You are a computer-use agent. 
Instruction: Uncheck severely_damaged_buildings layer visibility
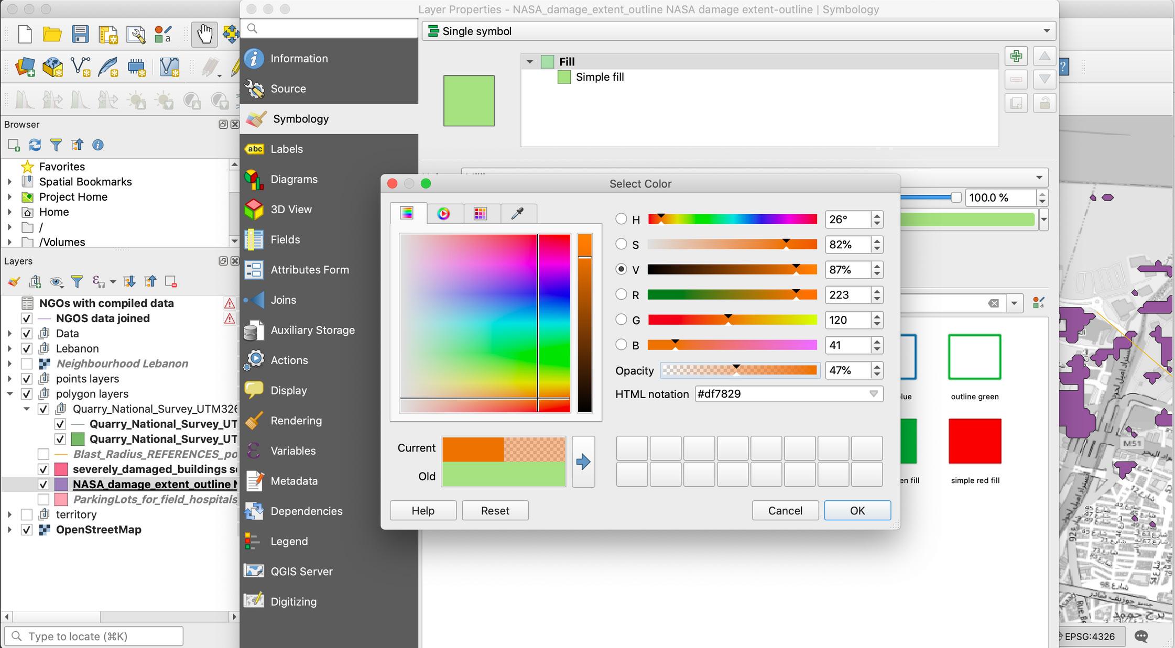click(x=43, y=469)
